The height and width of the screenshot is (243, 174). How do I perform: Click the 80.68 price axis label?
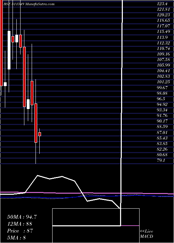coord(163,155)
